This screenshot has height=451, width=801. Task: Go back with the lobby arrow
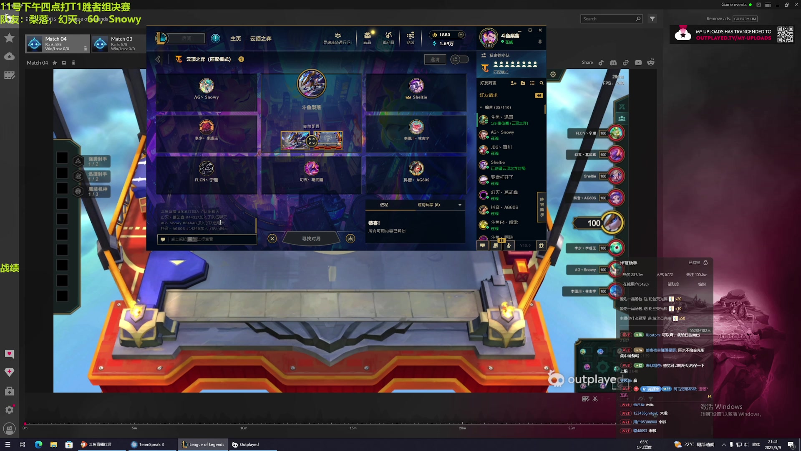(x=158, y=59)
